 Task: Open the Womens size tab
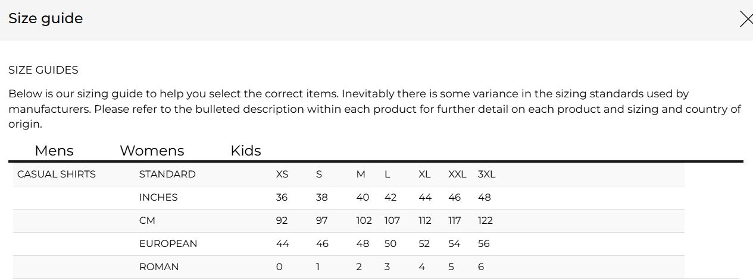pyautogui.click(x=152, y=151)
